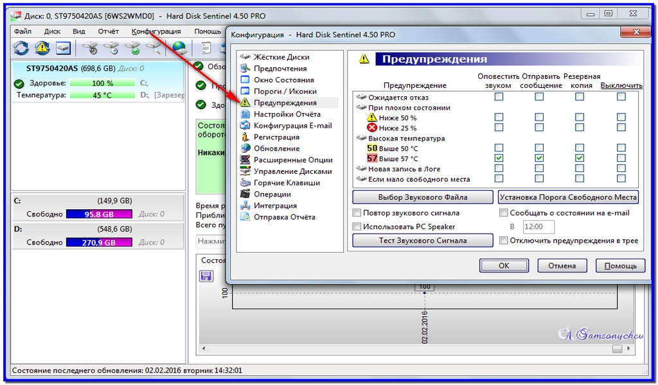Click the Здоровье 100 % health bar
The width and height of the screenshot is (658, 385).
(102, 83)
